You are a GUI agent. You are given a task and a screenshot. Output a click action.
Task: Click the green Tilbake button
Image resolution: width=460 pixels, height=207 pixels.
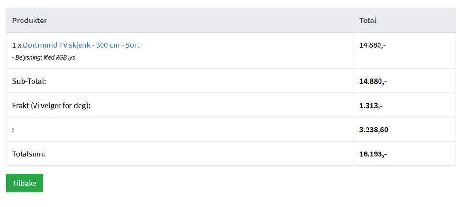coord(24,183)
